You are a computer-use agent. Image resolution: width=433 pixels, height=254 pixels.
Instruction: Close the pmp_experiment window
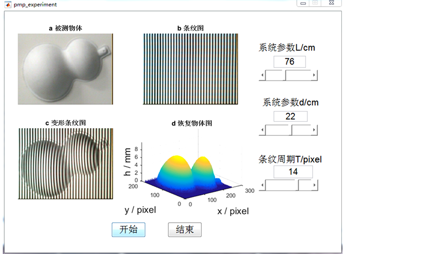pos(331,3)
